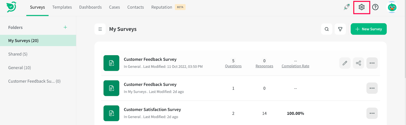Click the SurveySparrow logo
This screenshot has width=406, height=125.
[x=11, y=7]
